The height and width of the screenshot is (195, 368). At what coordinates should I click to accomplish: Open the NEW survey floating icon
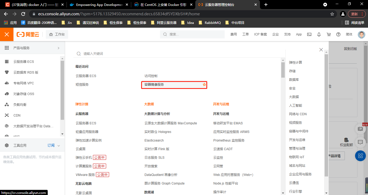pyautogui.click(x=360, y=128)
